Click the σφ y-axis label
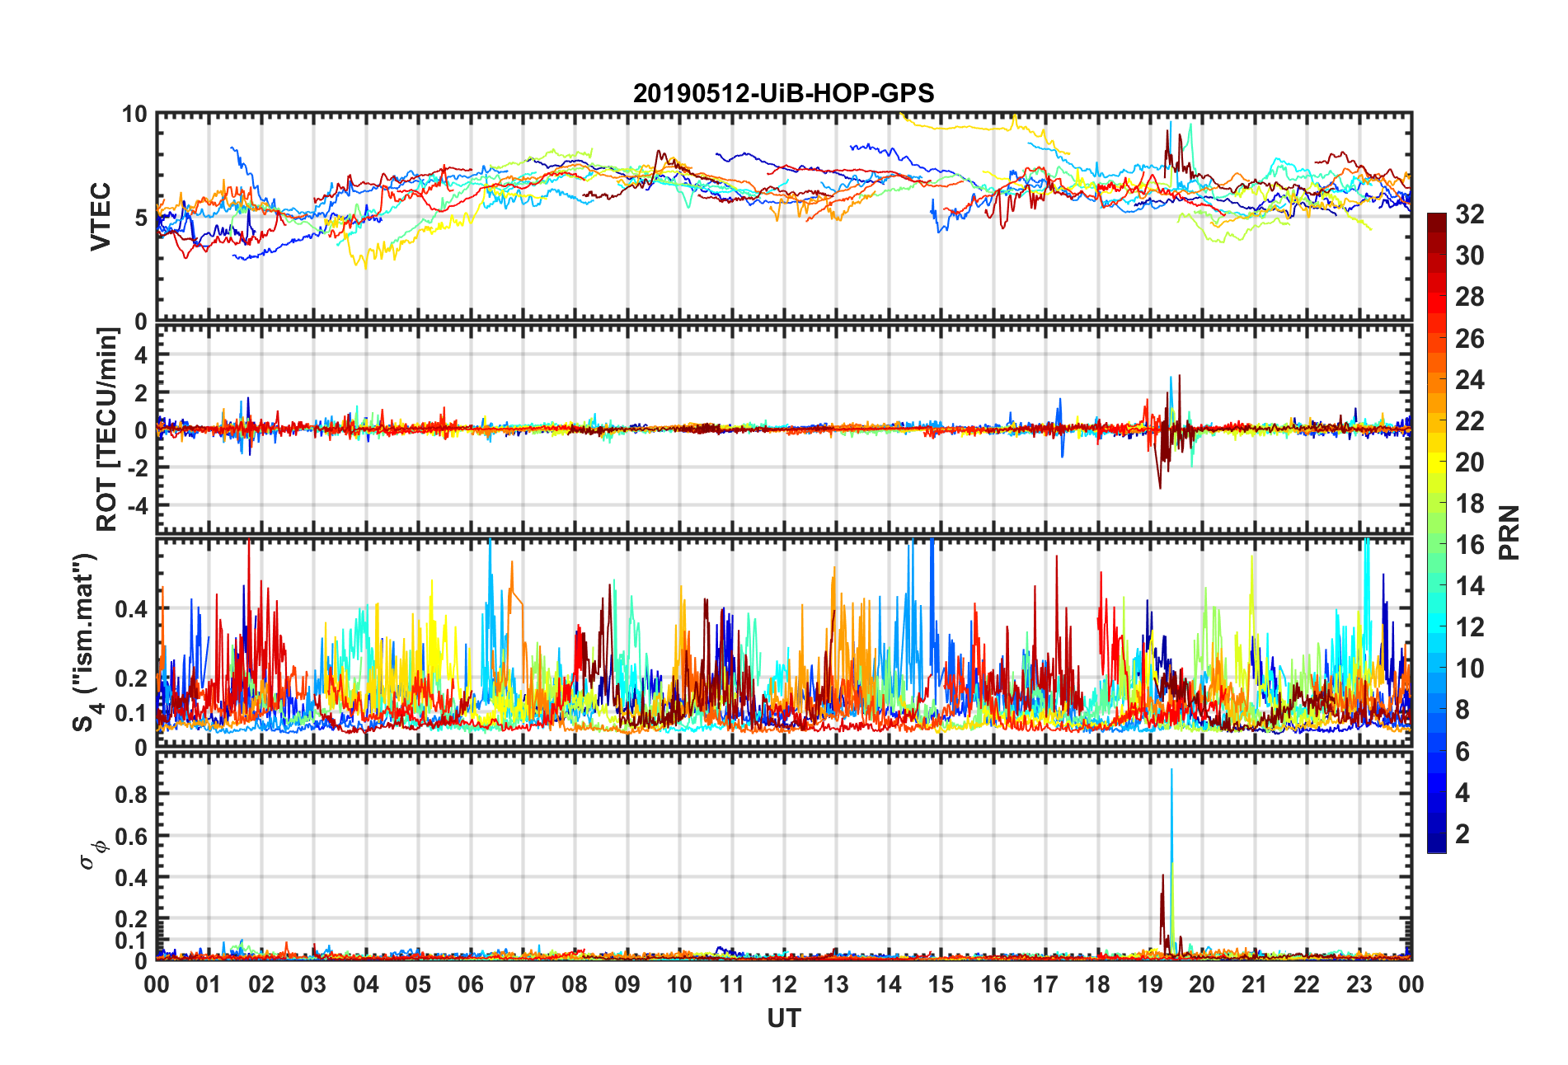This screenshot has height=1065, width=1568. (x=92, y=854)
